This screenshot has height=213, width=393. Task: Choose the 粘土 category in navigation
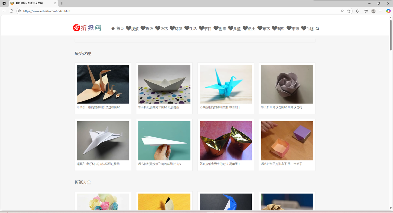click(x=249, y=28)
